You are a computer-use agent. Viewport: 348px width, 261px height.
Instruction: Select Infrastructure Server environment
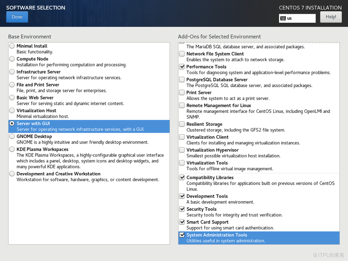pyautogui.click(x=12, y=72)
